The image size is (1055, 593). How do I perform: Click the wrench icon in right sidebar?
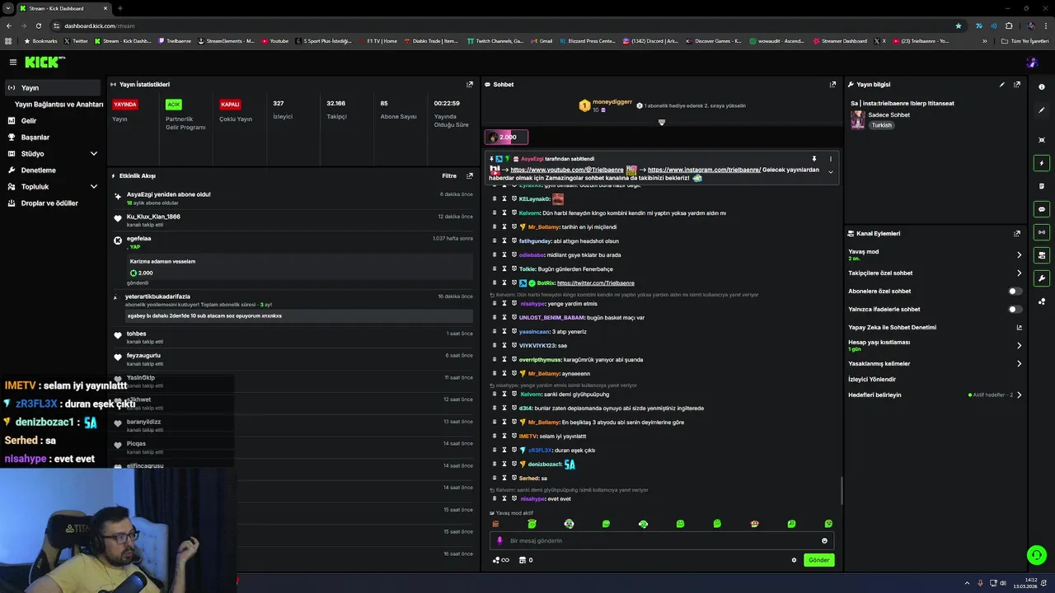[x=1042, y=278]
